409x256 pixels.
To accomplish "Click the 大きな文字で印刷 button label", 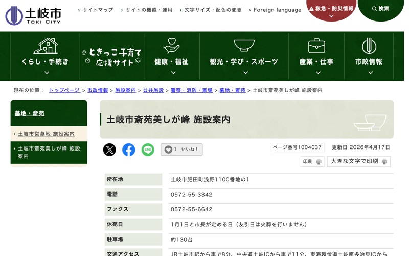I will click(x=354, y=161).
